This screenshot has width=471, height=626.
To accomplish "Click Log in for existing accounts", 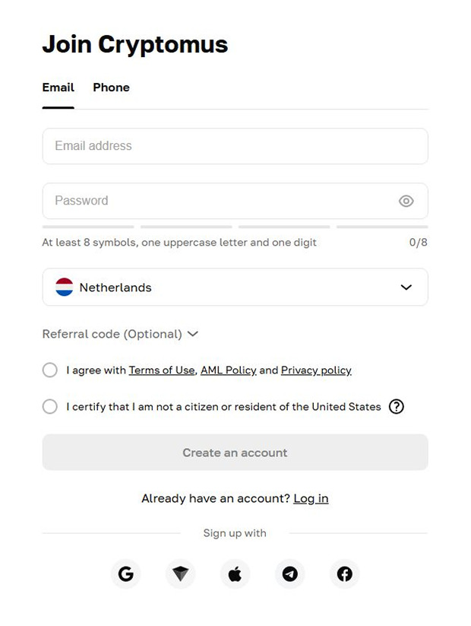I will point(311,498).
